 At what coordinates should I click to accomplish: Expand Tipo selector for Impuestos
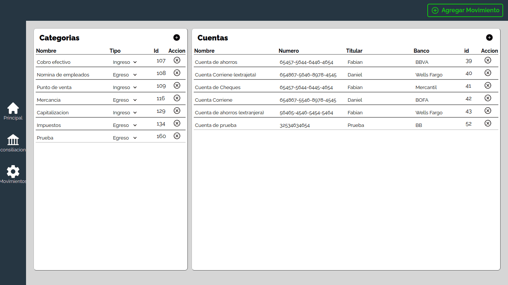tap(125, 125)
